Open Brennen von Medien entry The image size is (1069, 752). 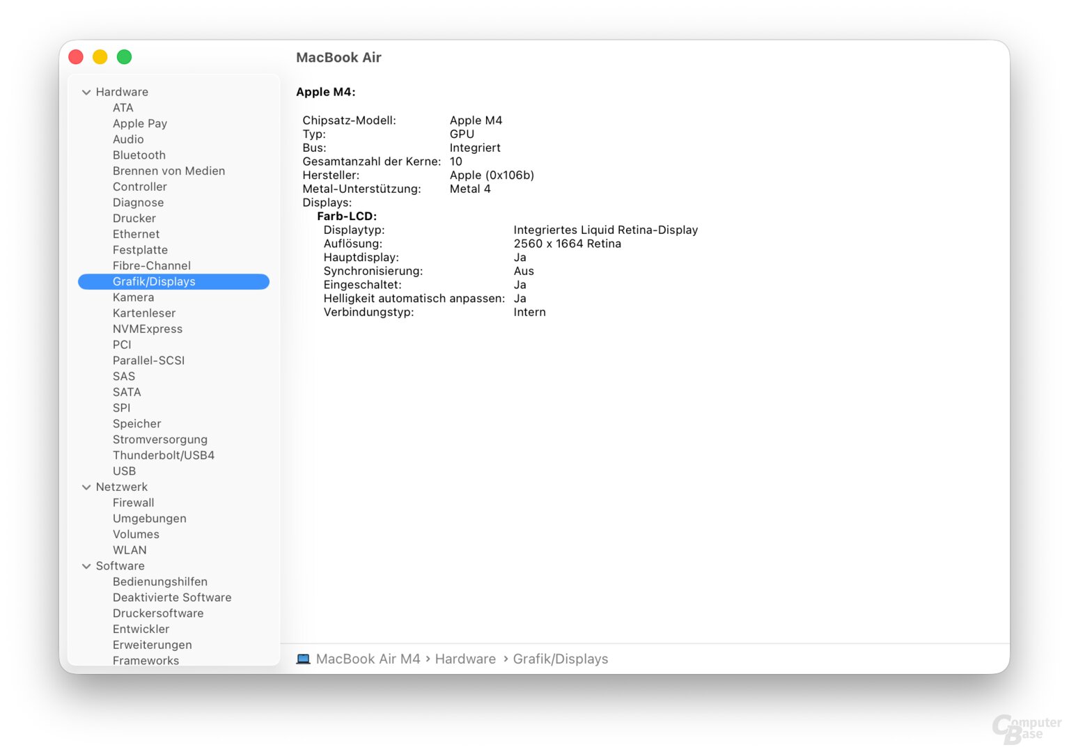[x=169, y=171]
